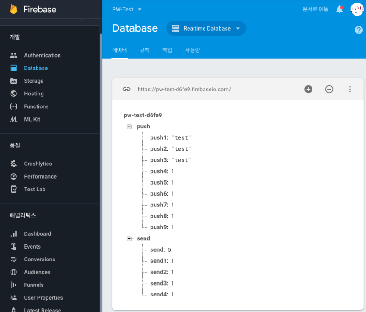The width and height of the screenshot is (366, 312).
Task: Open the notification bell
Action: click(x=339, y=9)
